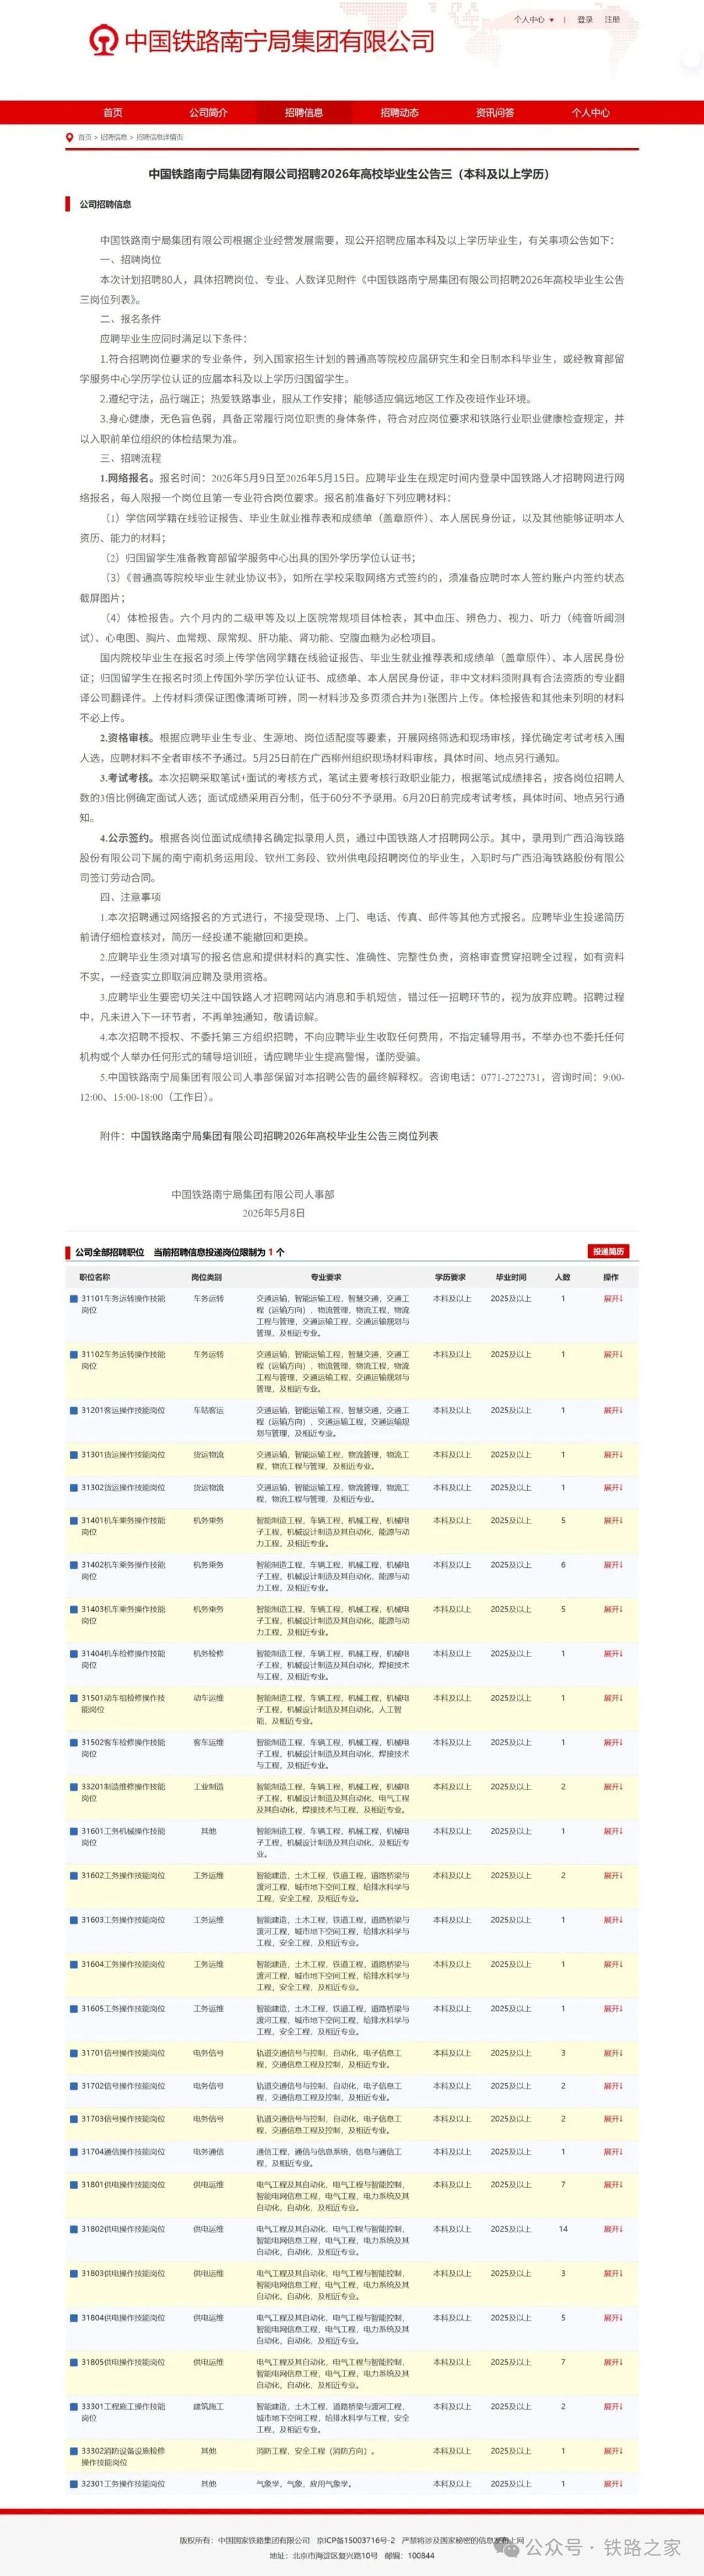Image resolution: width=704 pixels, height=2576 pixels.
Task: Tick the 31704通信操作技能岗位 row box
Action: (x=73, y=2152)
